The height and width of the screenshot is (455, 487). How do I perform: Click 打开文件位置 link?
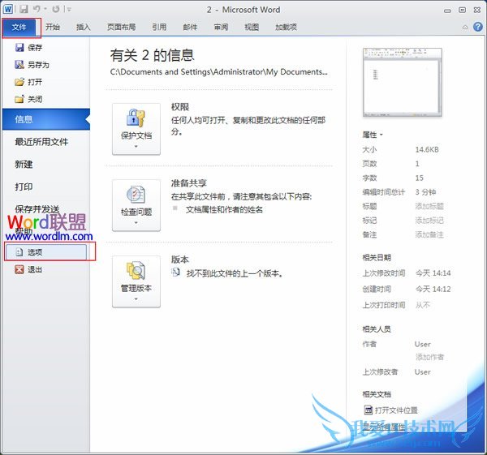click(x=391, y=410)
